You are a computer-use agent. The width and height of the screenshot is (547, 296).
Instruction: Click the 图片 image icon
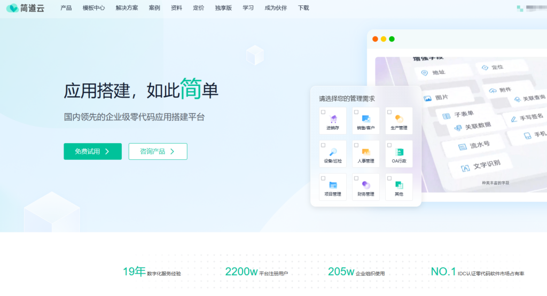tap(427, 99)
